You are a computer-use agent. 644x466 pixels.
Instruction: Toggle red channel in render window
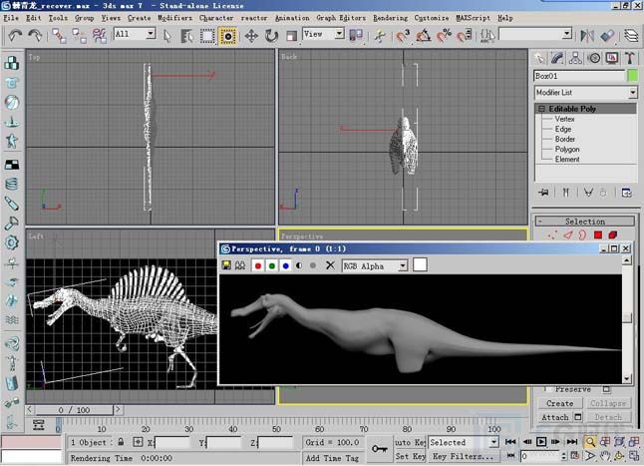[x=258, y=265]
